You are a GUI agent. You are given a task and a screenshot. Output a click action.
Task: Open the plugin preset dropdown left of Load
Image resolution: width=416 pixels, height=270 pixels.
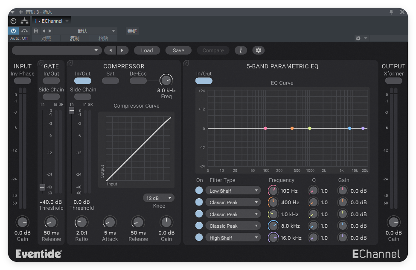[x=57, y=50]
